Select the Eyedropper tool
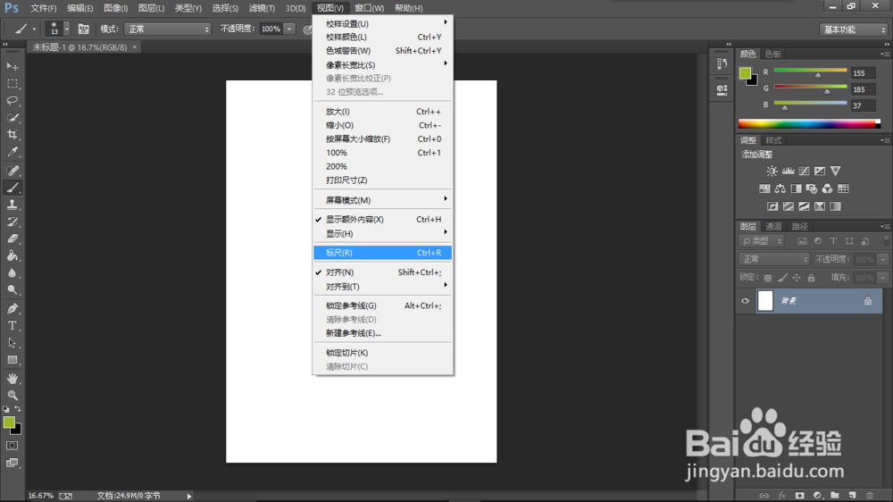 [x=12, y=152]
